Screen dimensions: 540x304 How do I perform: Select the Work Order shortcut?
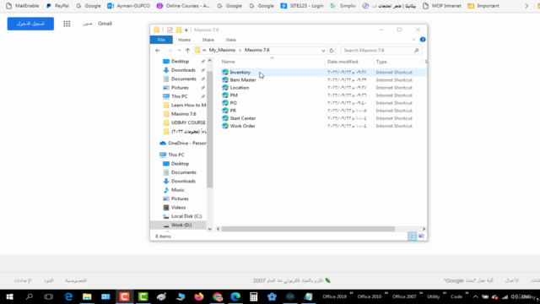tap(242, 126)
